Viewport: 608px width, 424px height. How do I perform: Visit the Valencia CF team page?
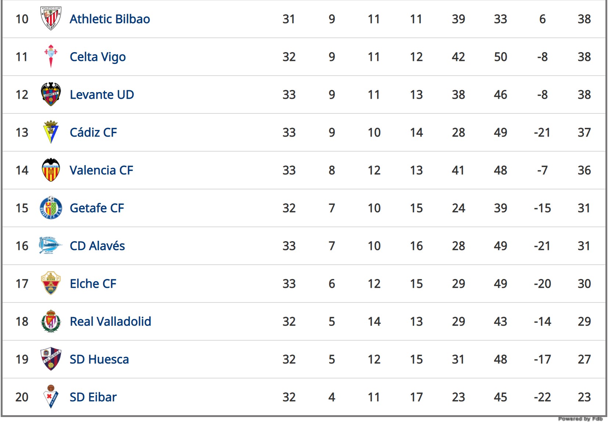click(101, 170)
